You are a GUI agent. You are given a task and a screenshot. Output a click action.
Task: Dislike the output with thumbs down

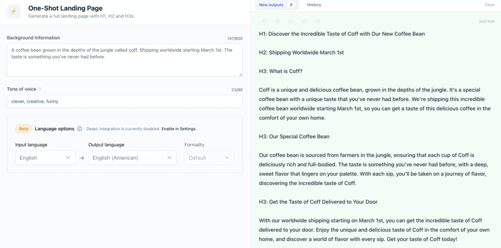coord(318,21)
